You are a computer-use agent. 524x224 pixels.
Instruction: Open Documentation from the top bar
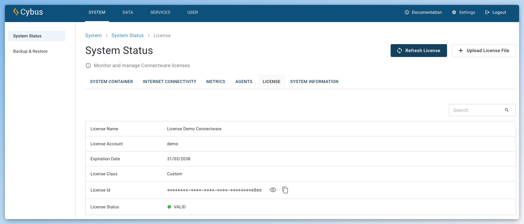coord(423,12)
